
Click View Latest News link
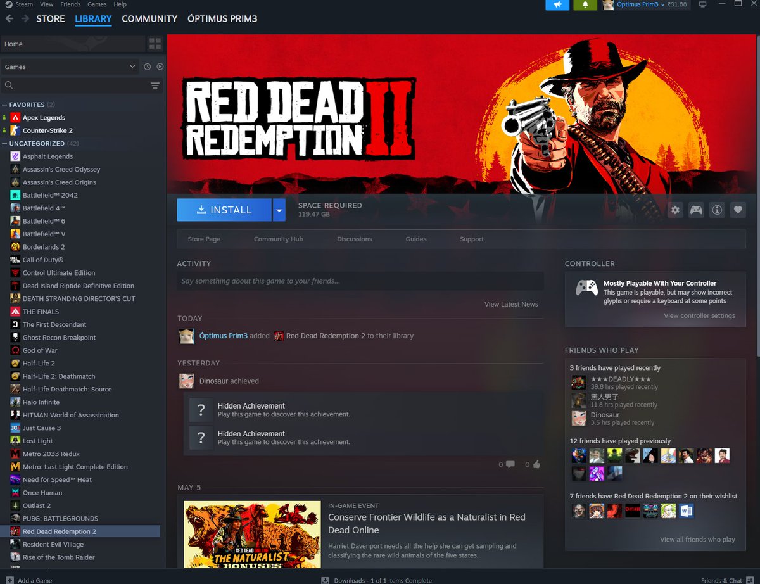pyautogui.click(x=511, y=305)
